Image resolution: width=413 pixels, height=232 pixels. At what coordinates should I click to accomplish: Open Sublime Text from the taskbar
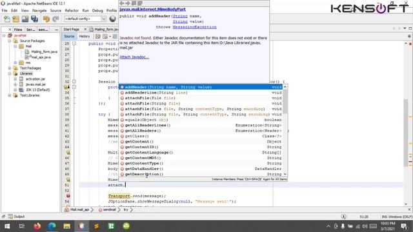96,226
